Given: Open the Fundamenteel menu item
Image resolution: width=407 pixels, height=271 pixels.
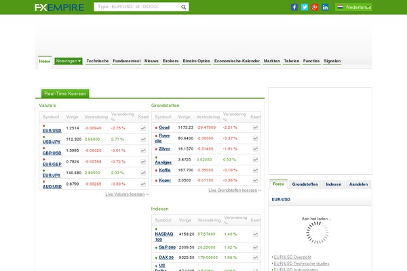Looking at the screenshot, I should [x=127, y=61].
